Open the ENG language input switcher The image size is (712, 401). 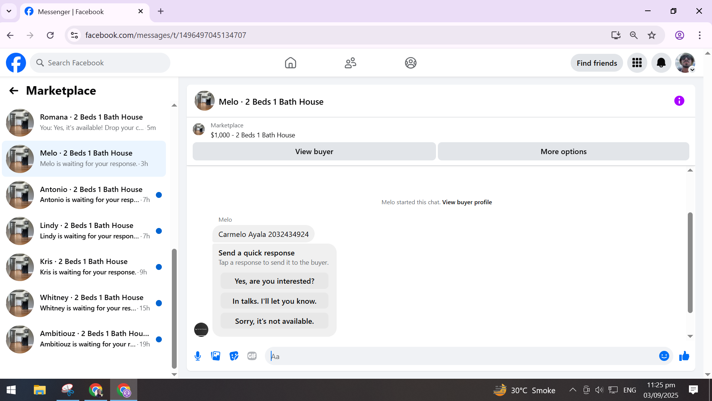[629, 390]
